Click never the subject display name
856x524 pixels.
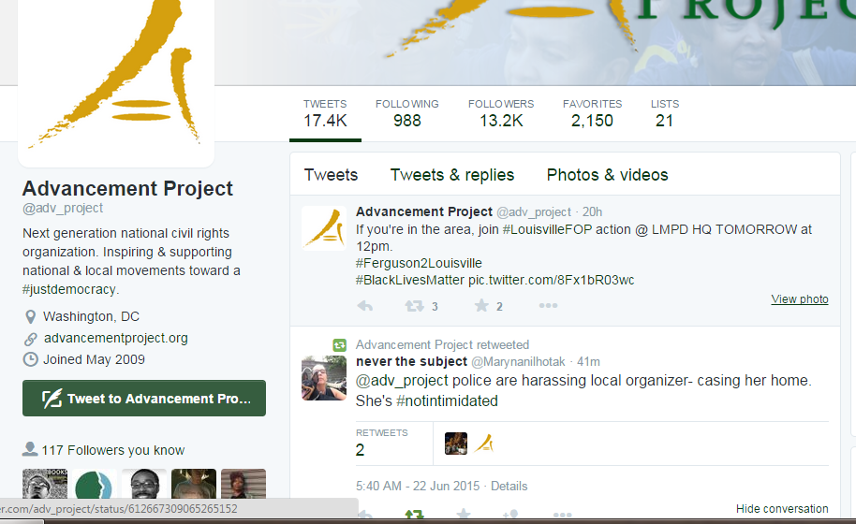click(412, 361)
